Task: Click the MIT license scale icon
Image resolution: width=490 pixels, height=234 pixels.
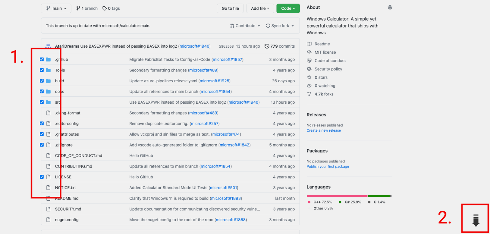Action: tap(309, 52)
